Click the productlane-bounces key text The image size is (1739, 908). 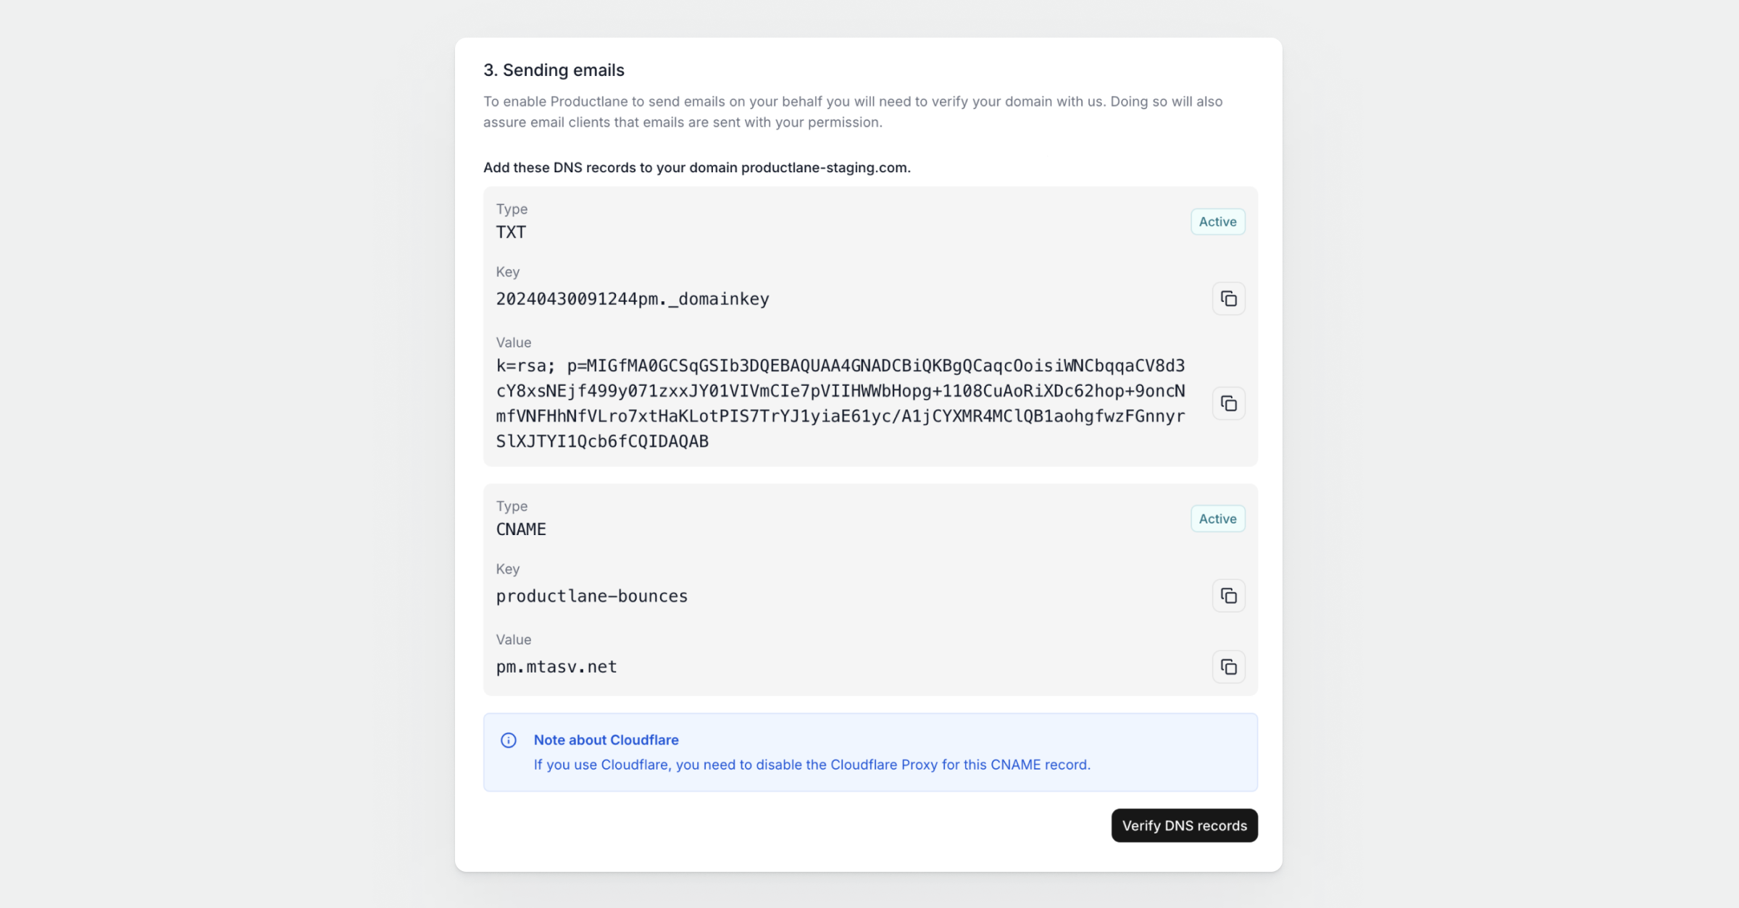(x=591, y=596)
